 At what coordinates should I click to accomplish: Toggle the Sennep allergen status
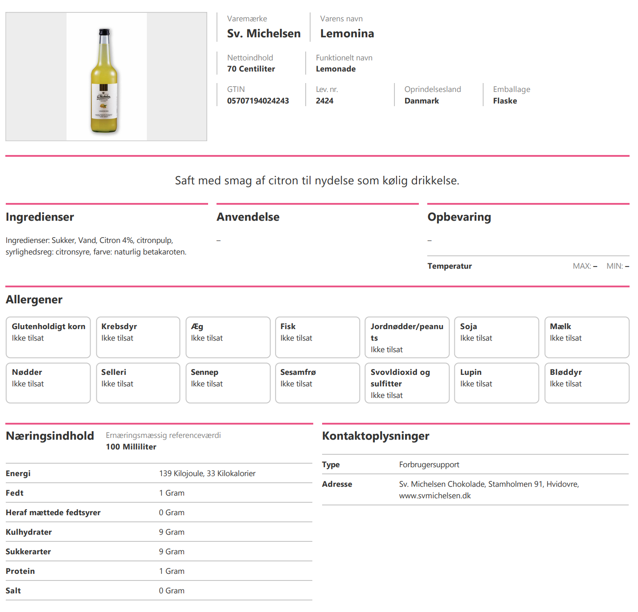[228, 382]
